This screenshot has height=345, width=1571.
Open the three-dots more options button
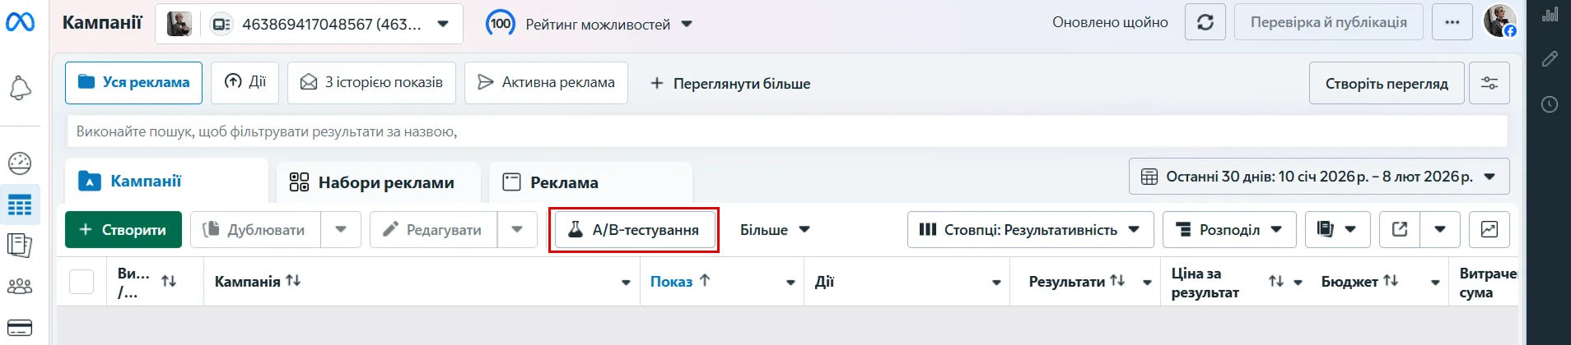click(1452, 22)
